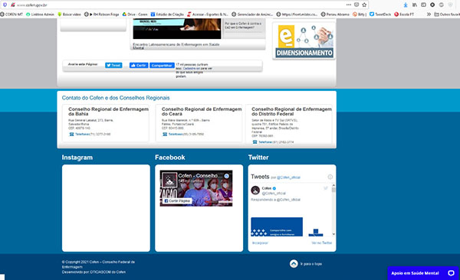Viewport: 460px width, 280px height.
Task: Bookmark this page with star icon
Action: (364, 5)
